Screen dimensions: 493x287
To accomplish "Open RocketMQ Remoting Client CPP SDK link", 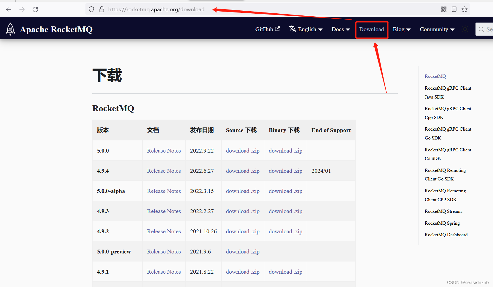I will click(x=445, y=195).
